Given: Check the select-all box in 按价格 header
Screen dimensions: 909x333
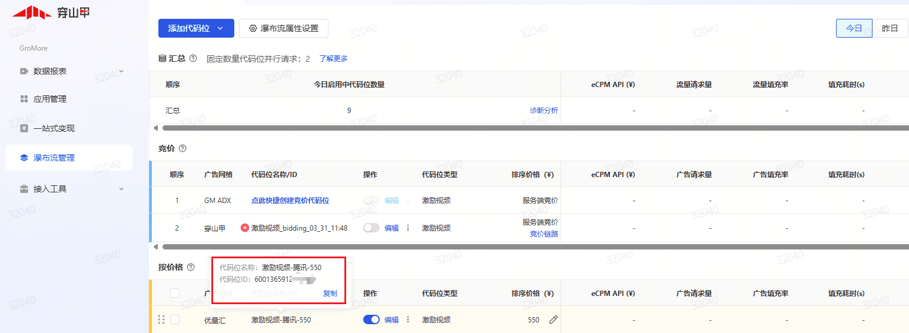Looking at the screenshot, I should pos(175,293).
